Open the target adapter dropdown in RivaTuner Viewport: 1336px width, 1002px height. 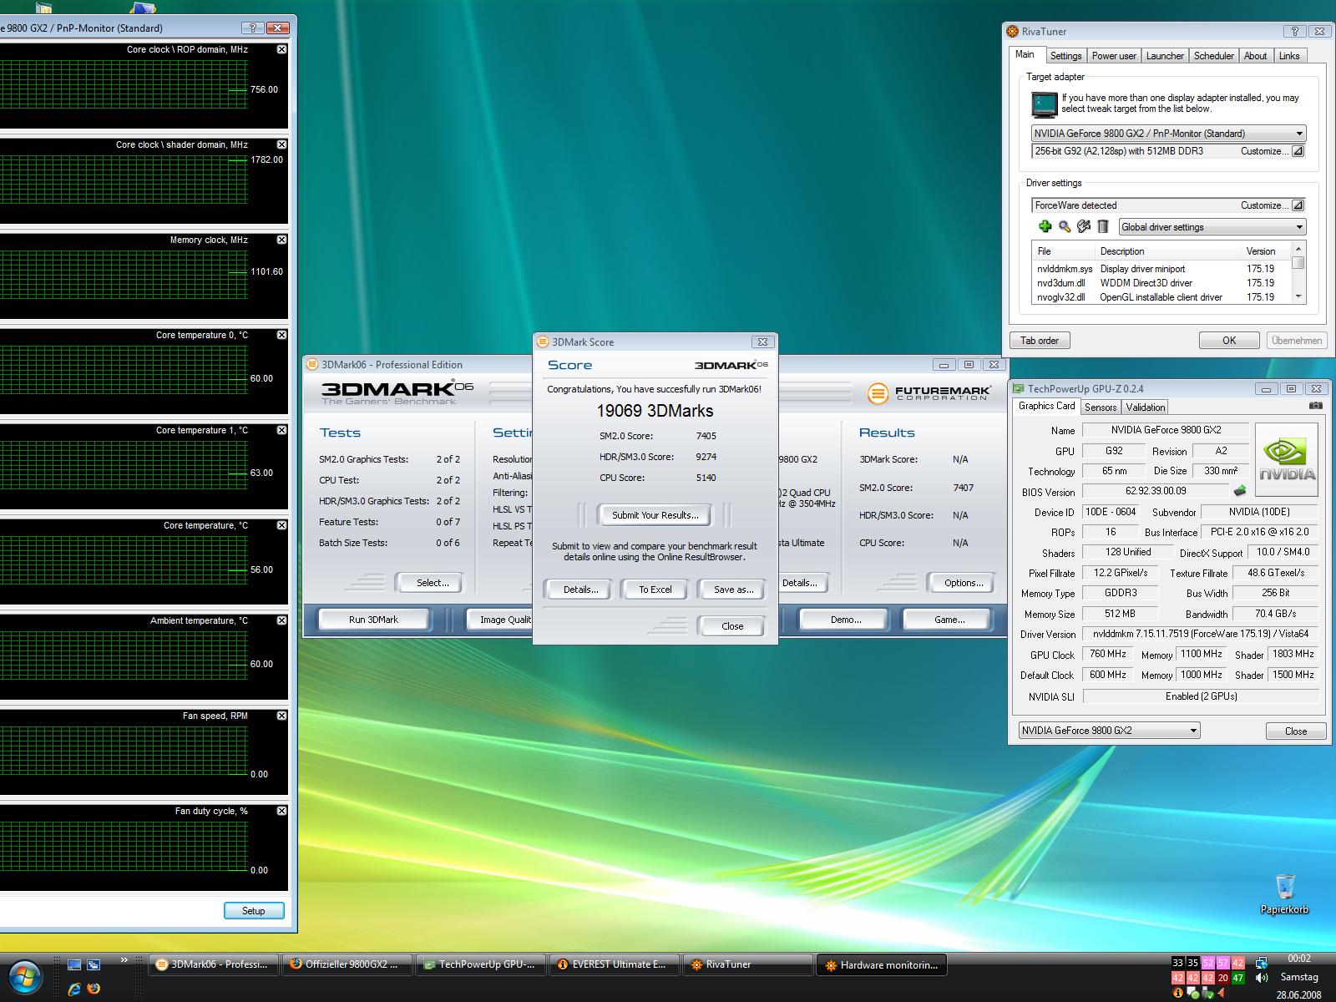(1299, 134)
